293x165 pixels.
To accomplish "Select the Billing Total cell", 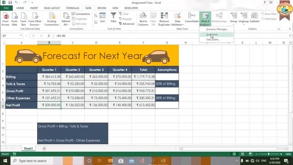I will pyautogui.click(x=143, y=77).
